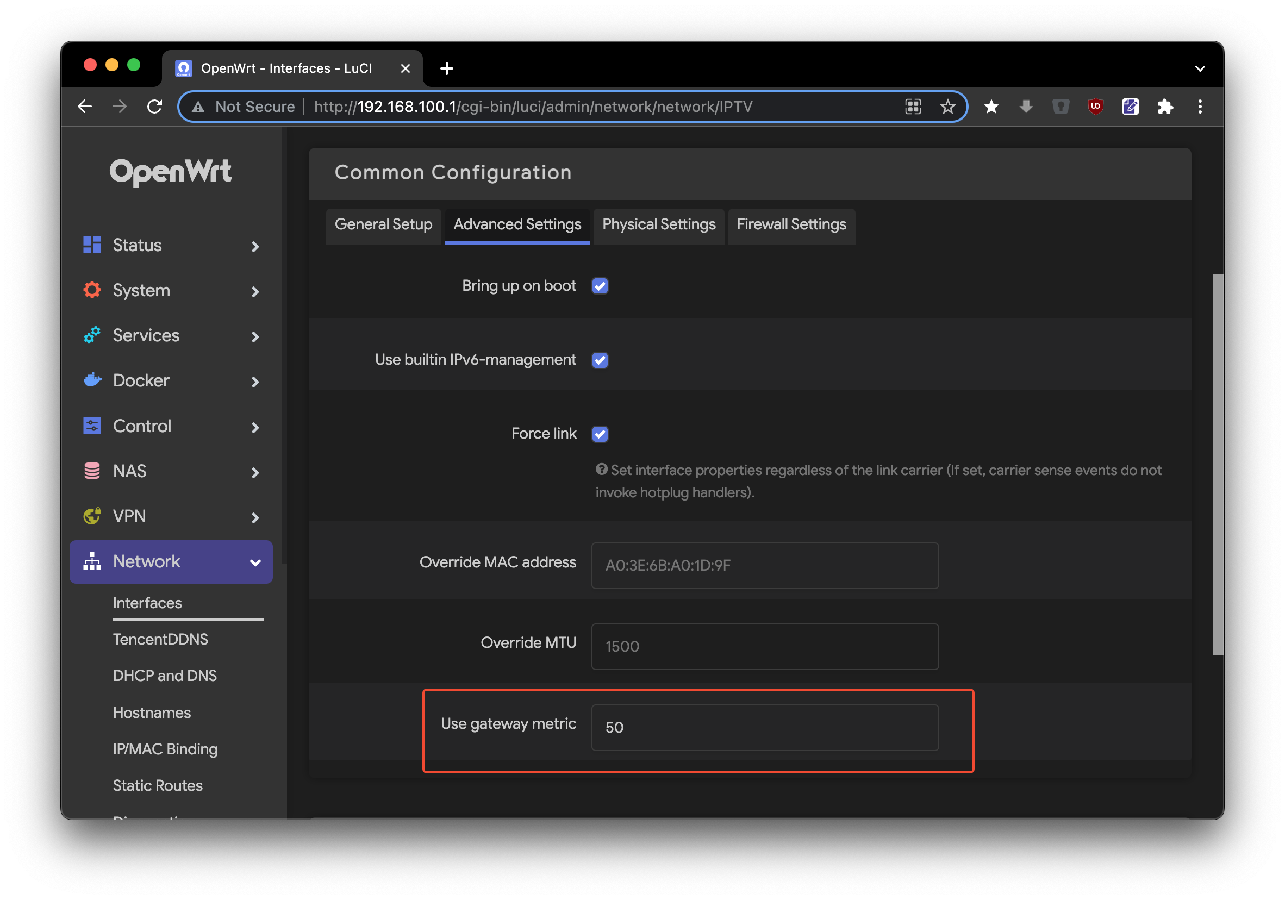The width and height of the screenshot is (1285, 900).
Task: Click the Status dashboard icon in sidebar
Action: pyautogui.click(x=92, y=245)
